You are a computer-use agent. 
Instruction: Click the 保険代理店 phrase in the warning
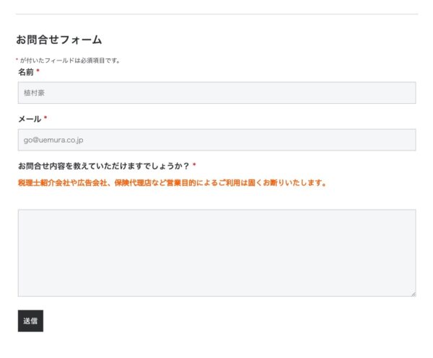point(133,183)
